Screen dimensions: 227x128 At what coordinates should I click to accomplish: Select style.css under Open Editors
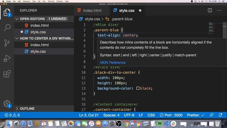(44, 32)
